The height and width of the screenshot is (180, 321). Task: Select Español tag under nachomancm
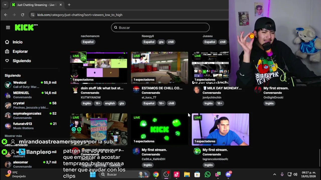pos(88,42)
